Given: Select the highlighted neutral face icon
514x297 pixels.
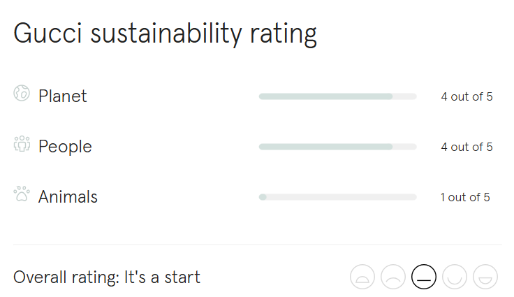Looking at the screenshot, I should (424, 277).
